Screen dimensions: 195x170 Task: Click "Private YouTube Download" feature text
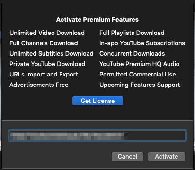pos(47,64)
